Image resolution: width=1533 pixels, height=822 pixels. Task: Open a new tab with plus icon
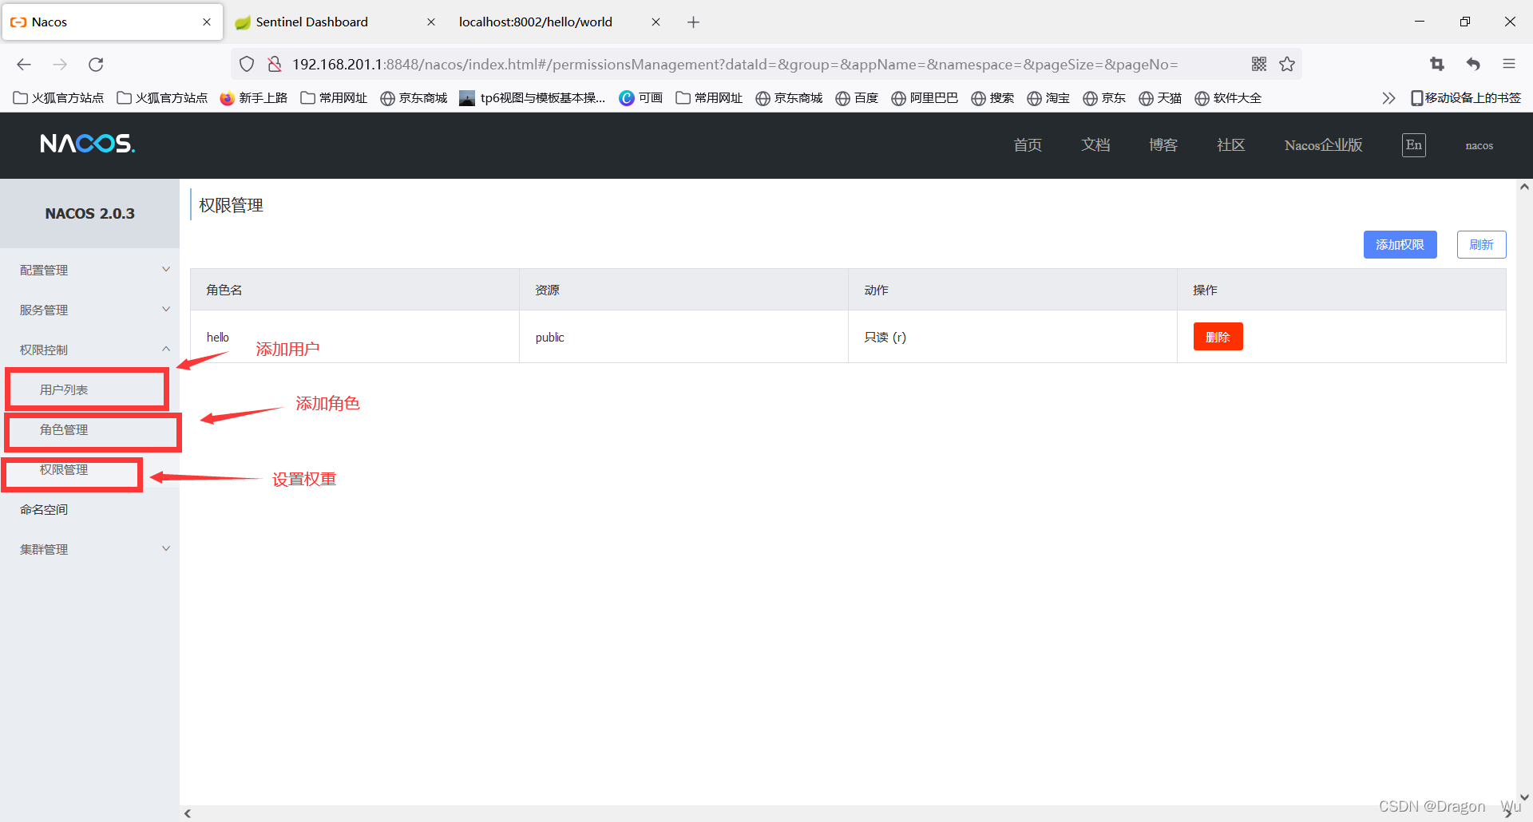tap(693, 22)
